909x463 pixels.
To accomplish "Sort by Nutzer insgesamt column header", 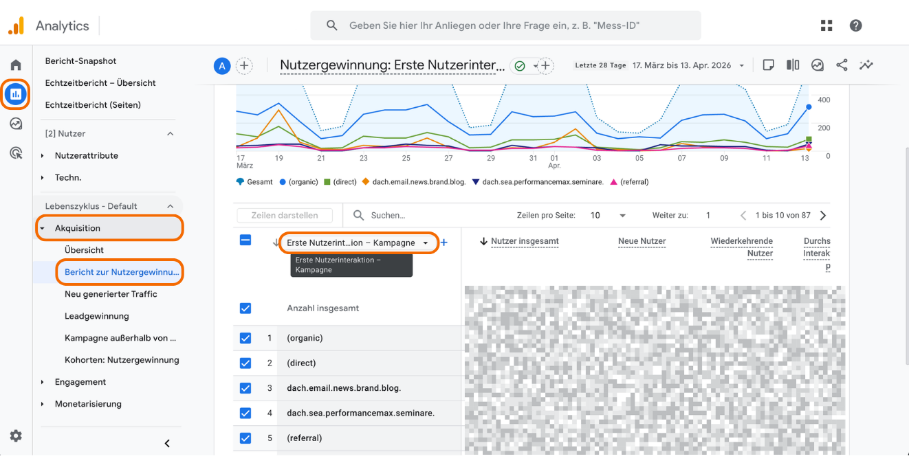I will [524, 241].
